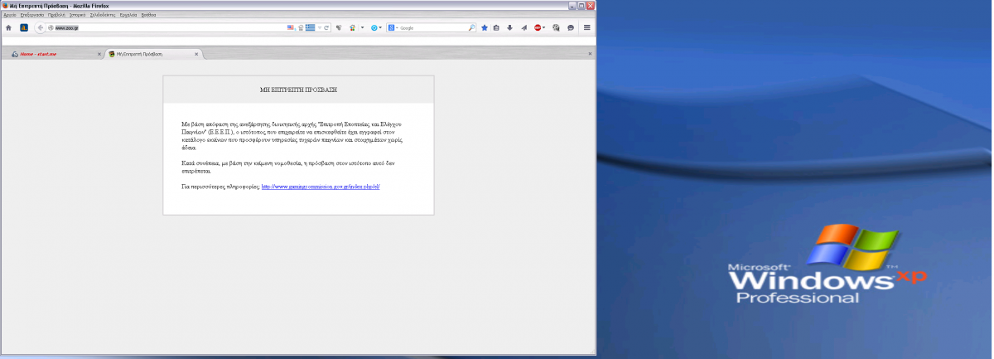This screenshot has width=994, height=359.
Task: Open the Adblock icon dropdown arrow
Action: pyautogui.click(x=544, y=27)
